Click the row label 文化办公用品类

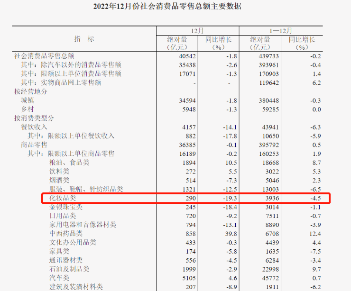click(73, 242)
